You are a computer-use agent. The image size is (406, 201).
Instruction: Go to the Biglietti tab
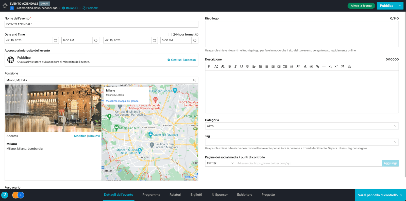pyautogui.click(x=196, y=195)
